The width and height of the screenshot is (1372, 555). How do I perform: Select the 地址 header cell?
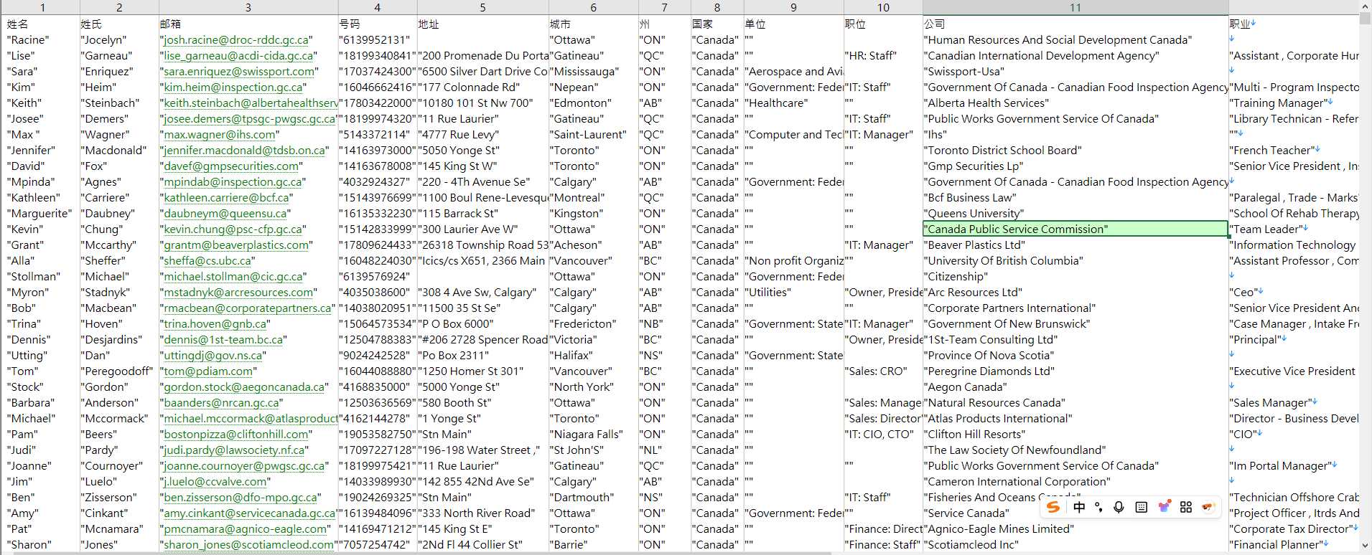[482, 24]
